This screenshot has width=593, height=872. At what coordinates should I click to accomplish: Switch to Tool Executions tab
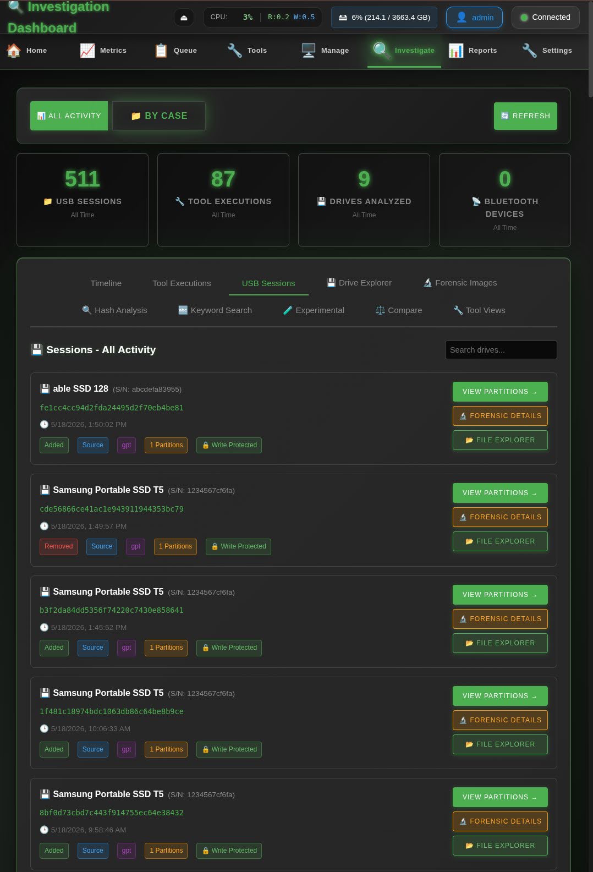(182, 283)
